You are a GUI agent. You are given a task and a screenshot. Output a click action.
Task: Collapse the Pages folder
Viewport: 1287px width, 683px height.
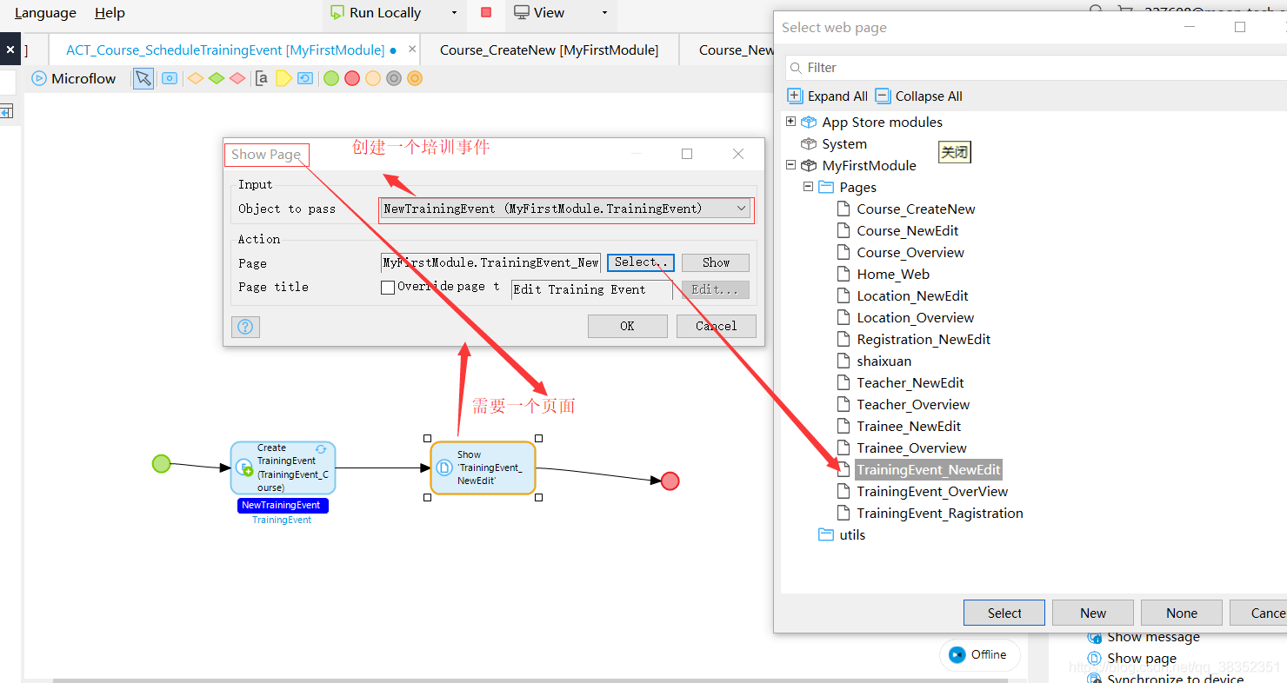click(808, 187)
